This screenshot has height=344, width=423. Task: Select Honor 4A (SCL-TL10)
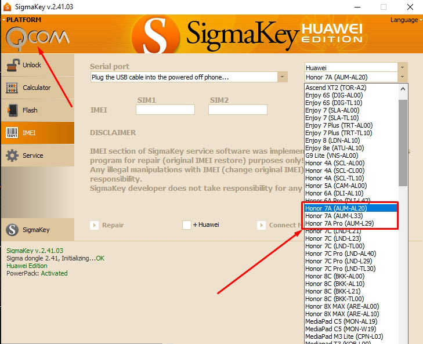point(351,178)
